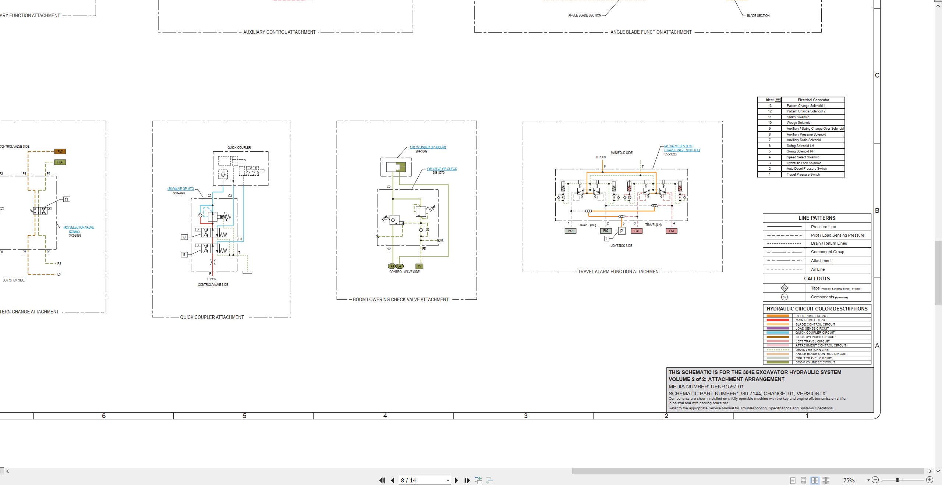
Task: Open the (36) VALVE GP-CHECK link
Action: 442,169
